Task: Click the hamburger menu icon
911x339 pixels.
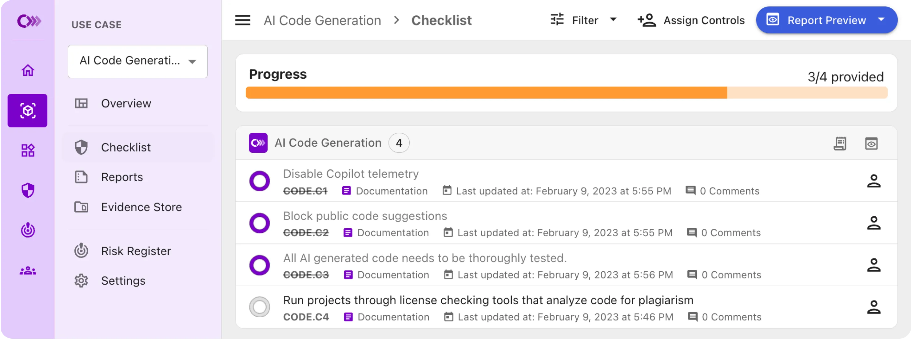Action: point(243,21)
